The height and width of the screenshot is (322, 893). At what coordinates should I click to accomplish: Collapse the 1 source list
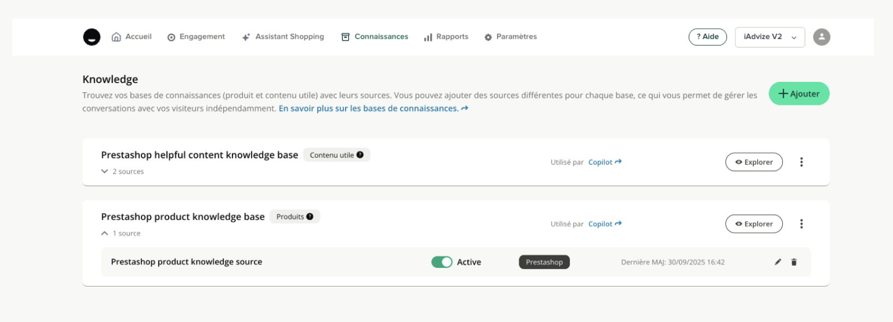pyautogui.click(x=105, y=233)
